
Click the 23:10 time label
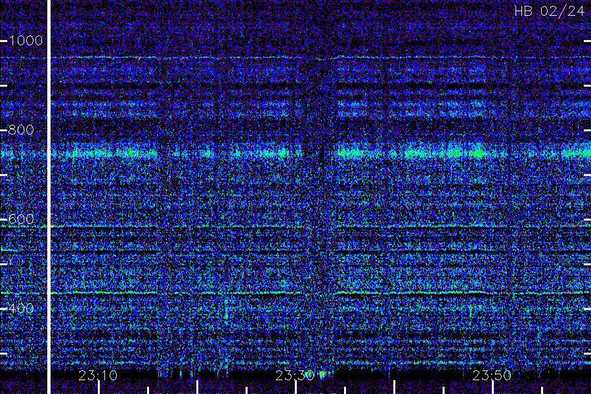click(98, 375)
